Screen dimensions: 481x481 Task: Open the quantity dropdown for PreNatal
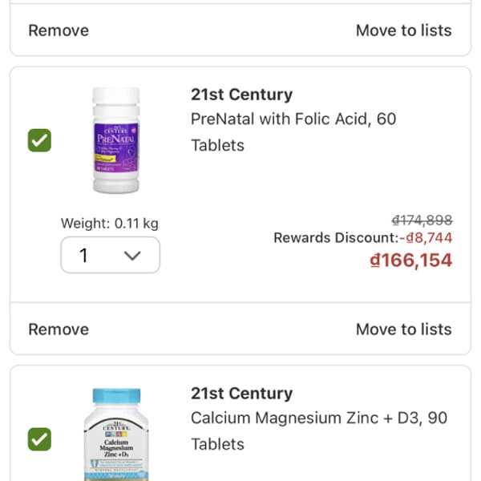click(111, 255)
